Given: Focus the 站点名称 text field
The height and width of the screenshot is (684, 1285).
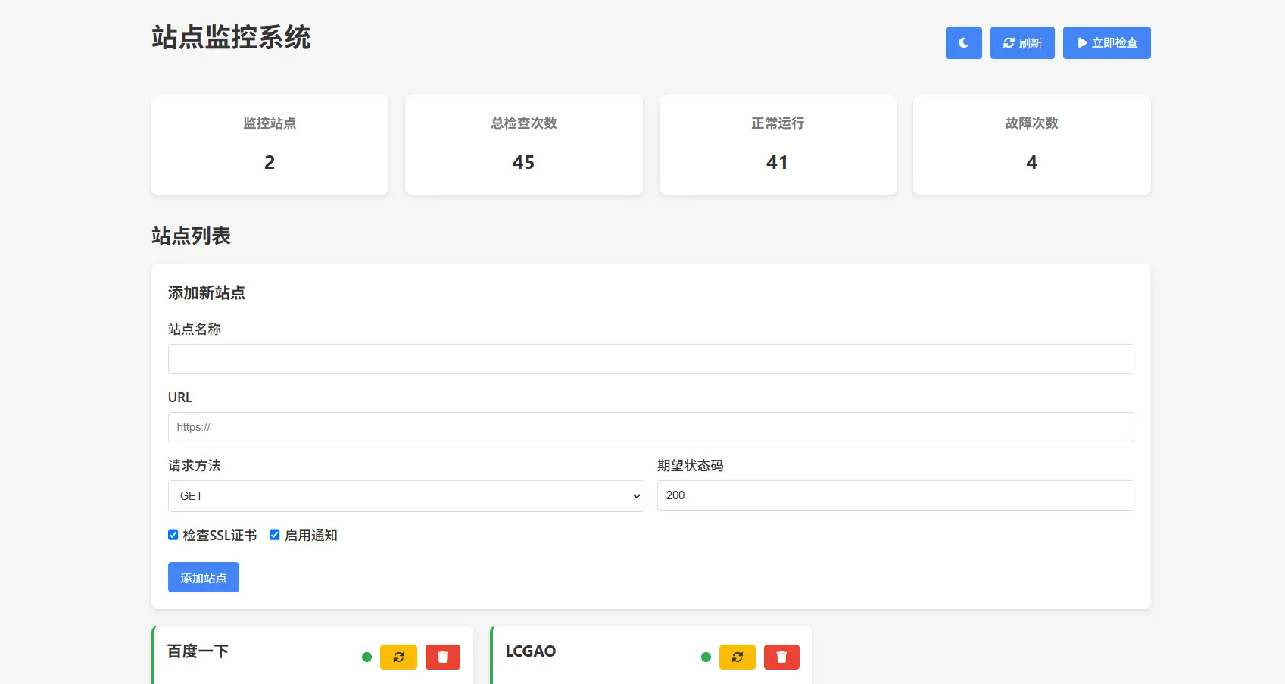Looking at the screenshot, I should (x=650, y=359).
